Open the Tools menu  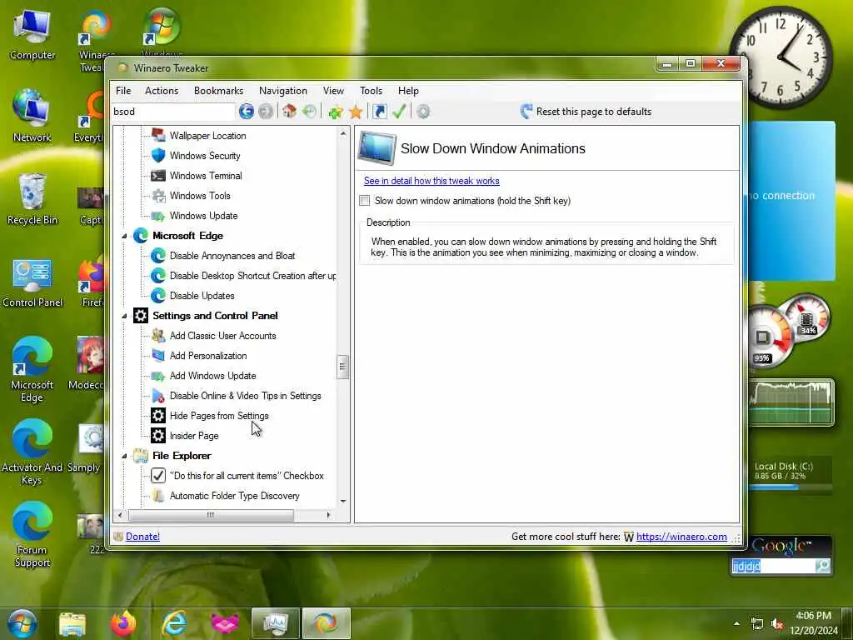[x=371, y=91]
